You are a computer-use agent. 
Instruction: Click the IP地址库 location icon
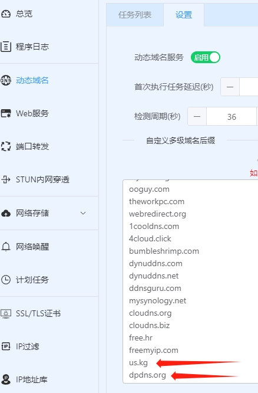(6, 379)
